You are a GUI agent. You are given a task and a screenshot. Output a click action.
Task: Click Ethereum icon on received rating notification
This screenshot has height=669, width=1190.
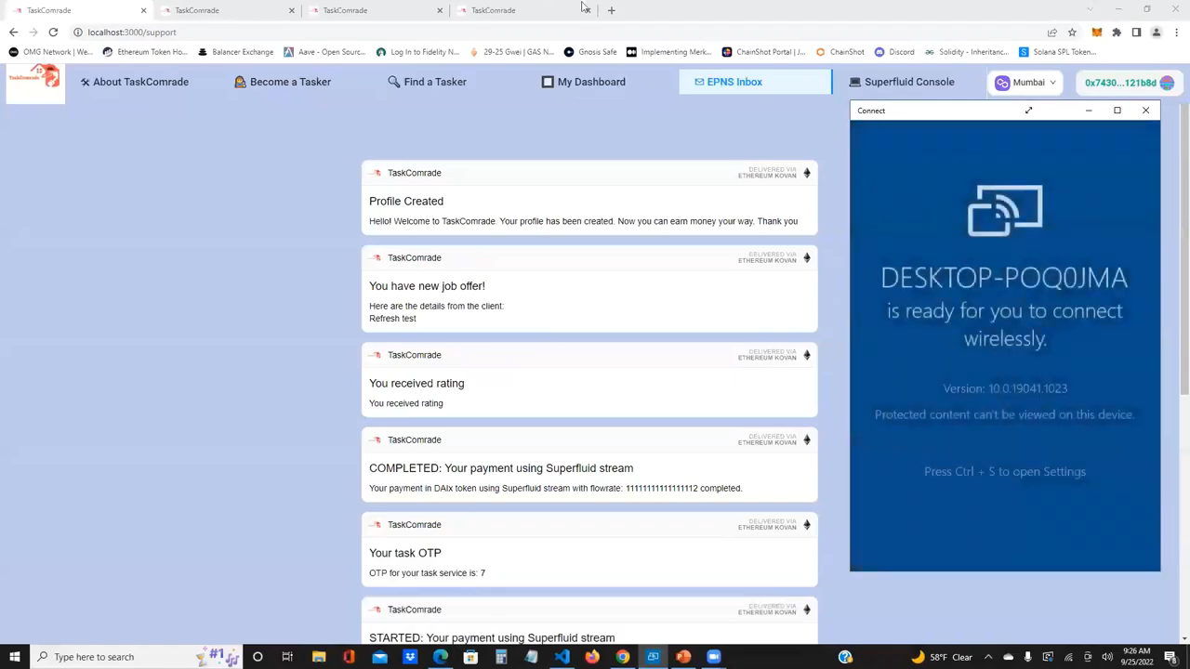coord(807,355)
